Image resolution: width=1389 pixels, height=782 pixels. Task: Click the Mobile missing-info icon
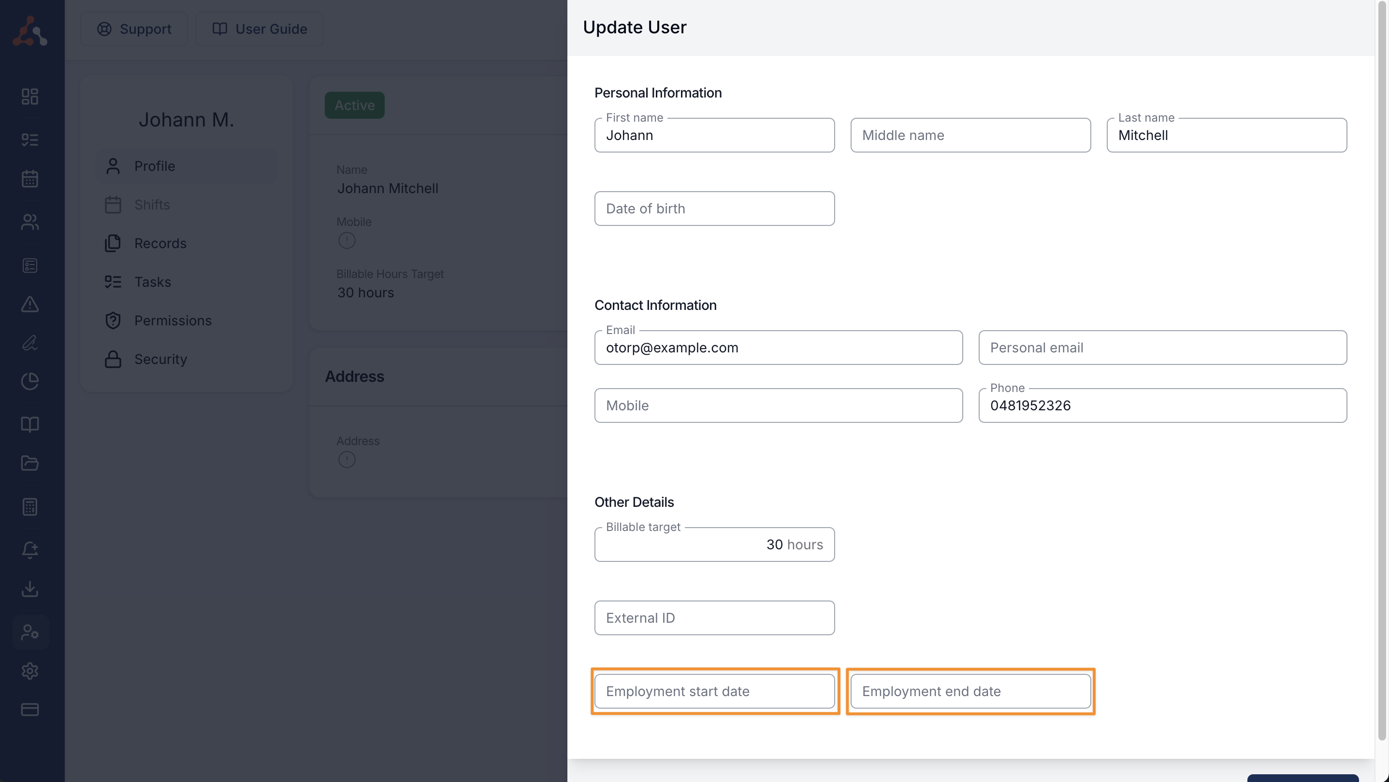coord(347,240)
